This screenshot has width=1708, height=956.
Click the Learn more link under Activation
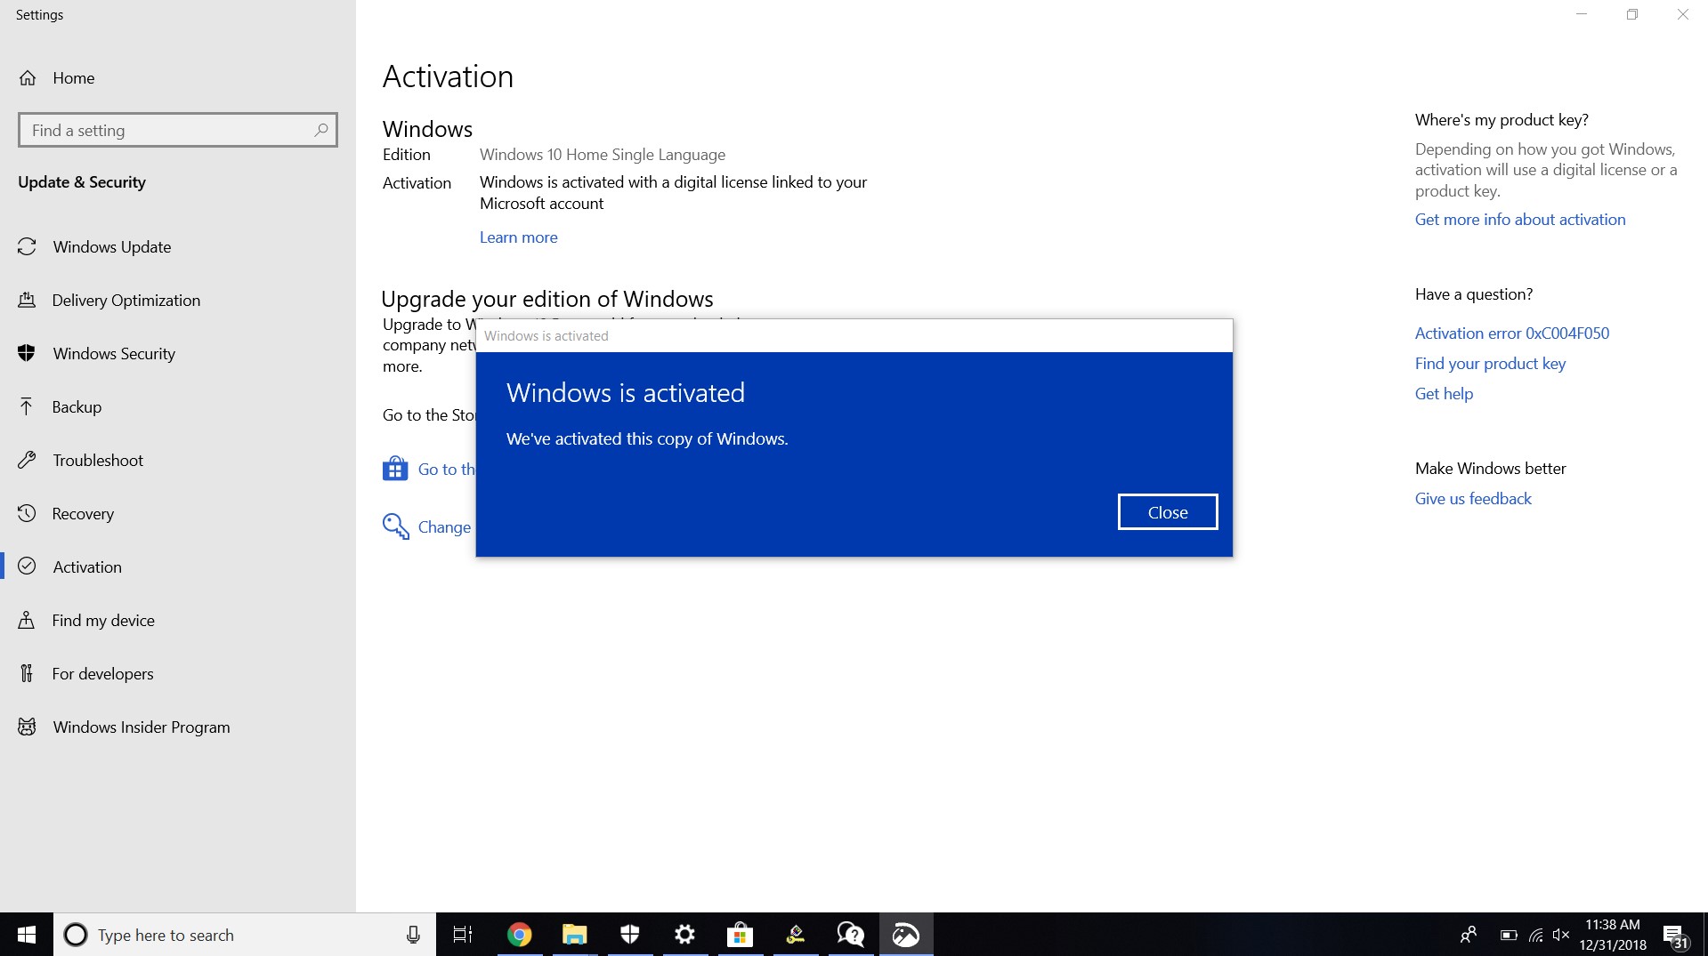tap(518, 237)
